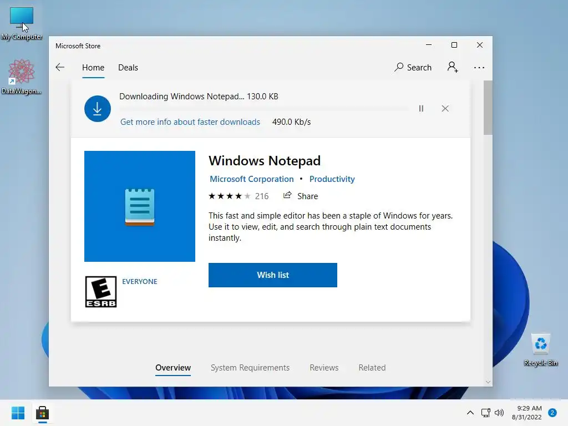Open the Related tab
The width and height of the screenshot is (568, 426).
pyautogui.click(x=372, y=368)
